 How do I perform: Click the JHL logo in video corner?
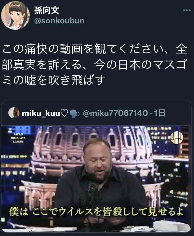coord(177,137)
